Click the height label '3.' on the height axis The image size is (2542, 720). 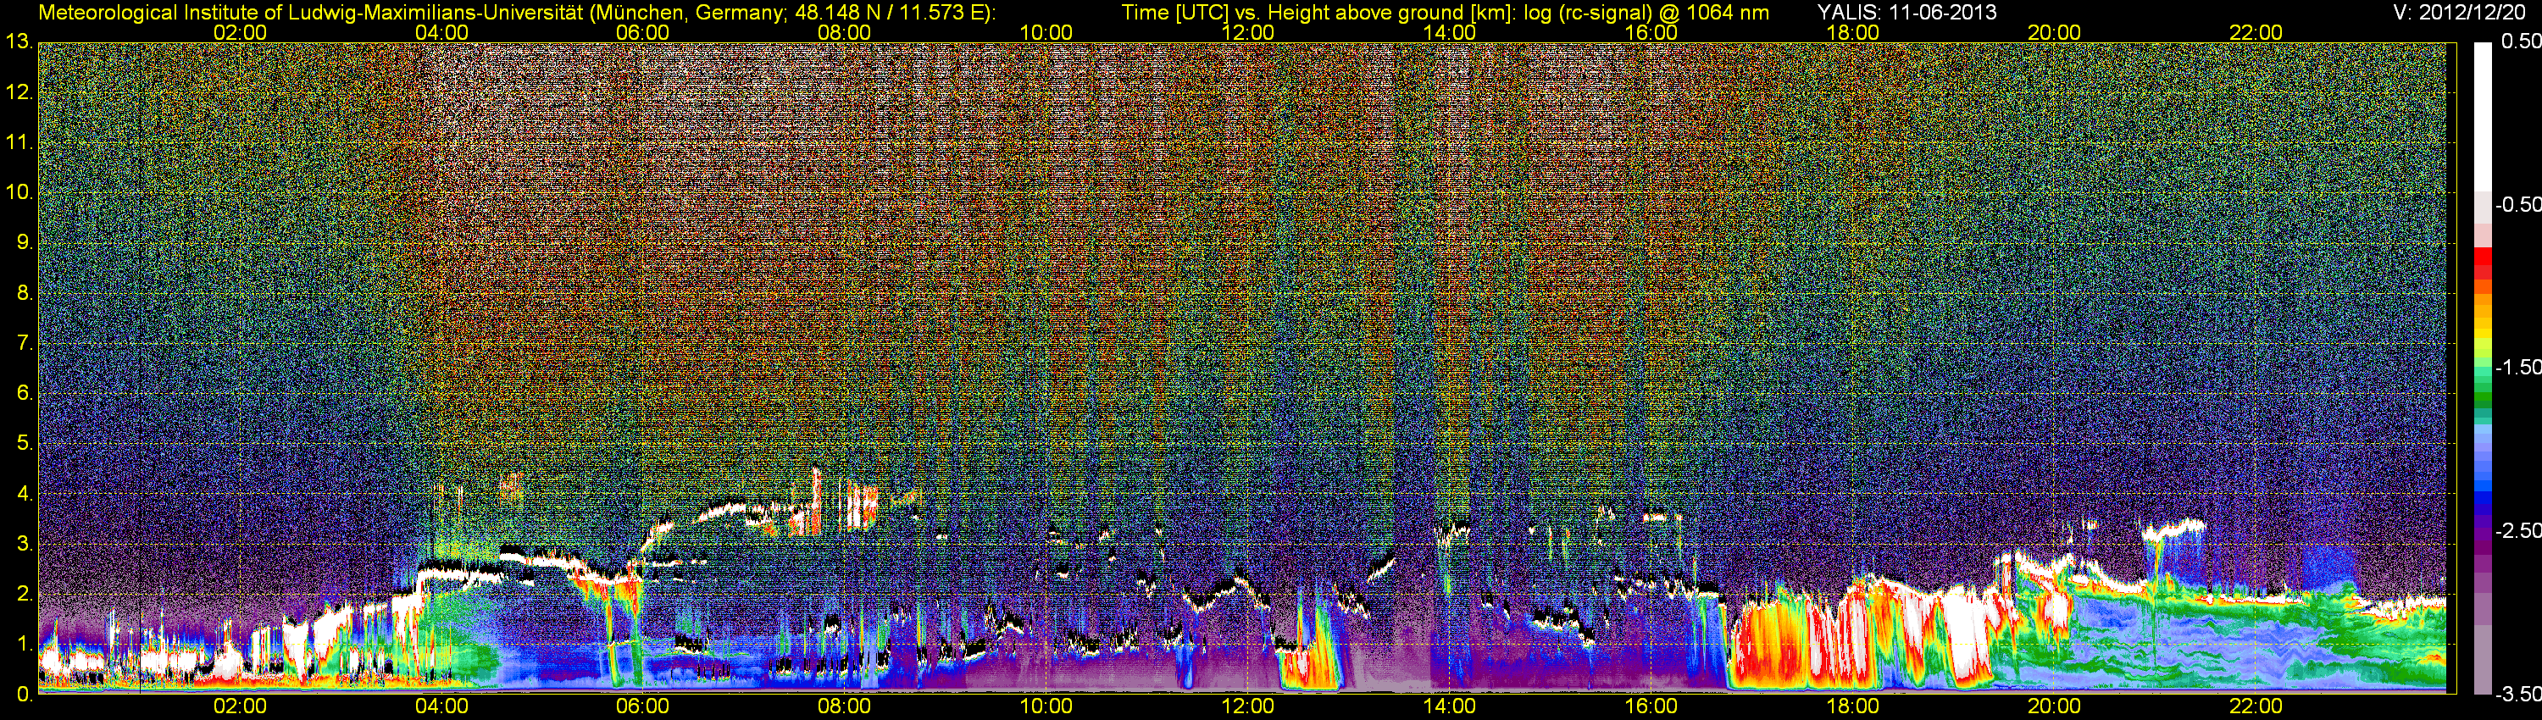pyautogui.click(x=25, y=544)
